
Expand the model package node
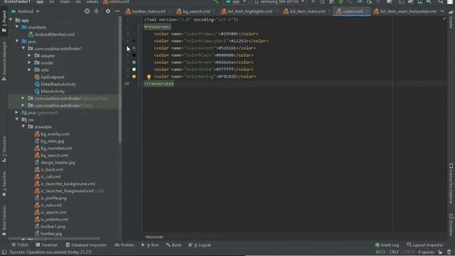point(30,63)
